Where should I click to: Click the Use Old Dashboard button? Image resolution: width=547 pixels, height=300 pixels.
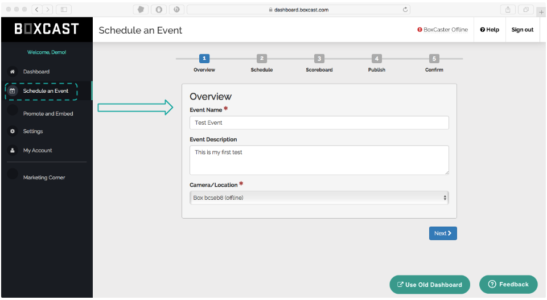coord(430,285)
